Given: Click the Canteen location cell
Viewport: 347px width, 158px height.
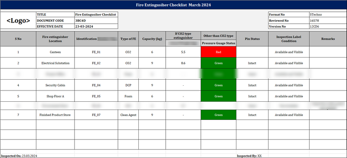Looking at the screenshot, I should (x=56, y=52).
